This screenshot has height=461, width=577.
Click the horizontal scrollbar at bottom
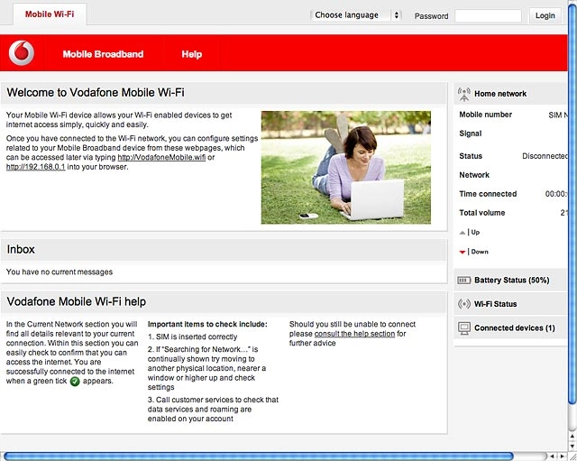[x=259, y=456]
